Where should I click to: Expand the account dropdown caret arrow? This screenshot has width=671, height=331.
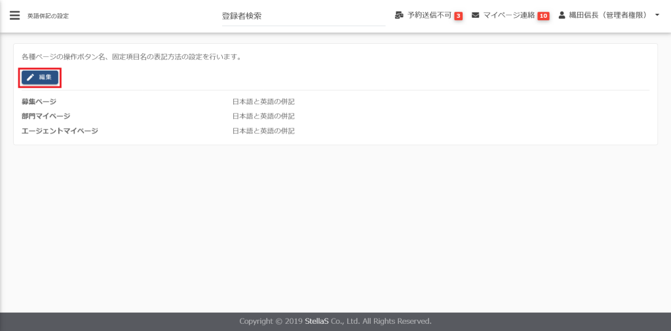(657, 15)
